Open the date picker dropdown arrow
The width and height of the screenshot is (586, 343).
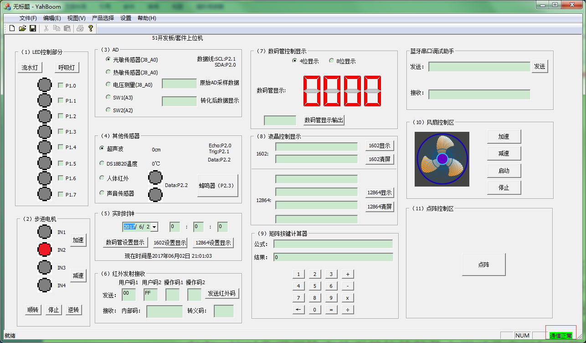coord(154,227)
